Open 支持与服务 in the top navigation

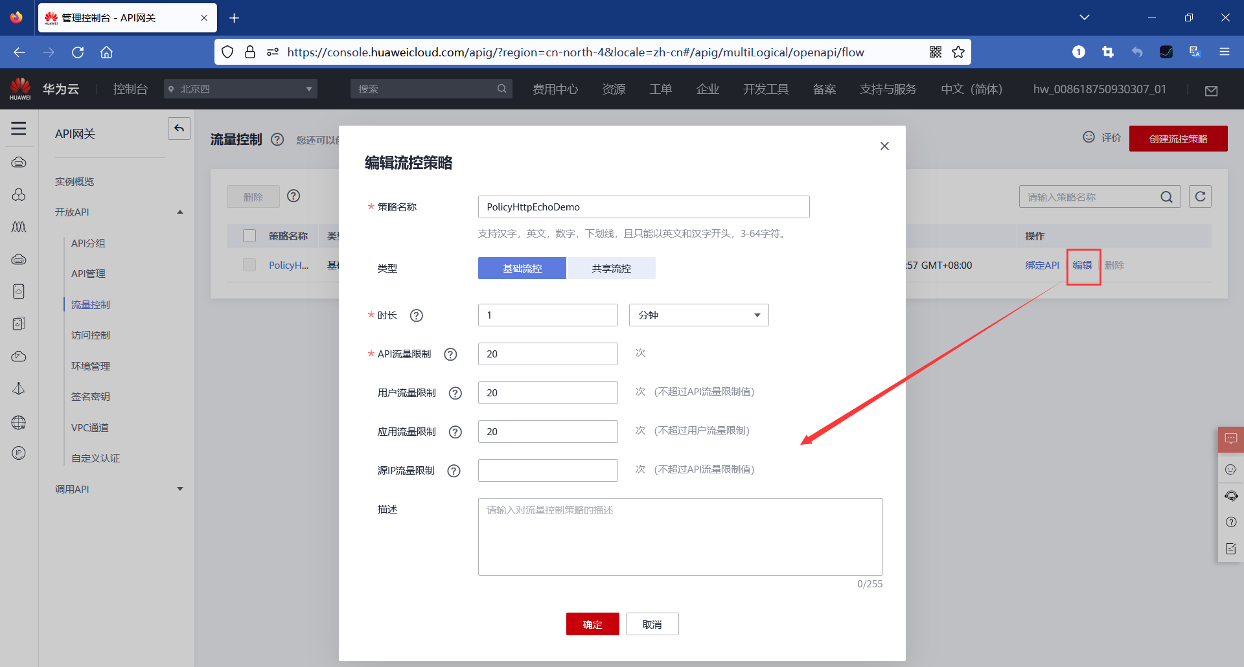pos(888,89)
